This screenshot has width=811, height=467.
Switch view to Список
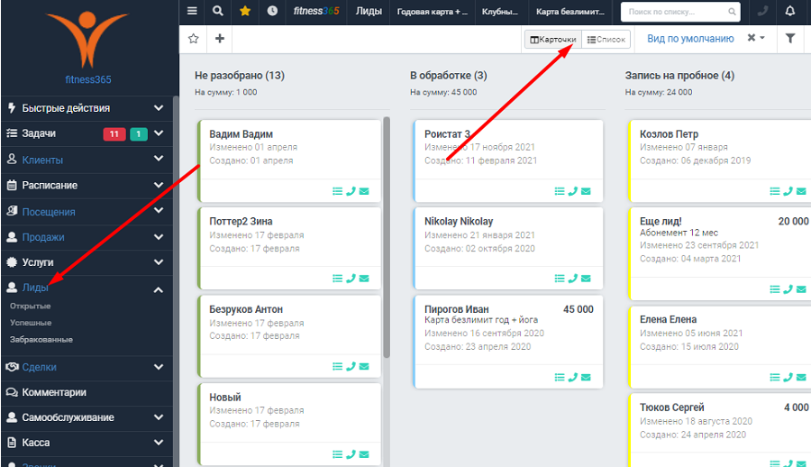click(x=606, y=40)
